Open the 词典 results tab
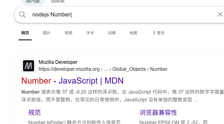The width and height of the screenshot is (224, 124). click(112, 33)
